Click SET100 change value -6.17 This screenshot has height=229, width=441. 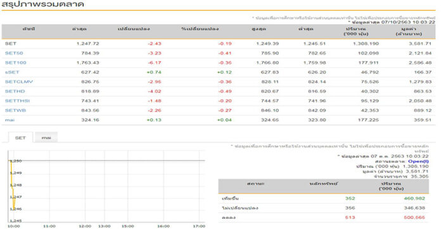(x=155, y=63)
